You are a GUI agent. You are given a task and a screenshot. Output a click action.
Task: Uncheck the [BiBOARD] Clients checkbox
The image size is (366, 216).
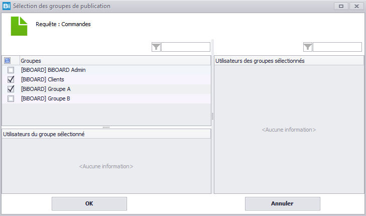coord(11,80)
